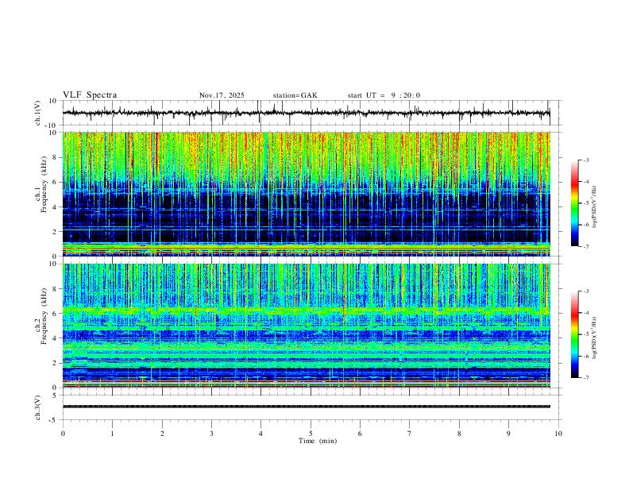Click the "10" tick on time axis
629x486 pixels.
tap(558, 434)
